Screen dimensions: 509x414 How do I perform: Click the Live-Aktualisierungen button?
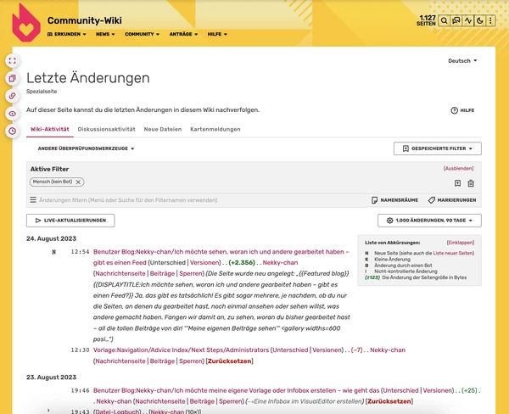[x=70, y=221]
